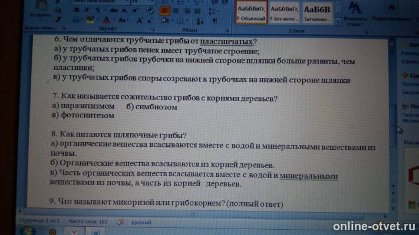Image resolution: width=419 pixels, height=235 pixels.
Task: Open the Стили pane dialog launcher
Action: pos(366,32)
